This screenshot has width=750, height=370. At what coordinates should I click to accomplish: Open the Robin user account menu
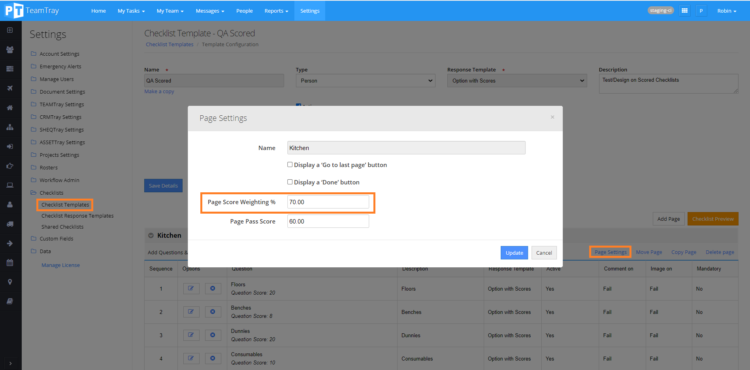coord(726,11)
